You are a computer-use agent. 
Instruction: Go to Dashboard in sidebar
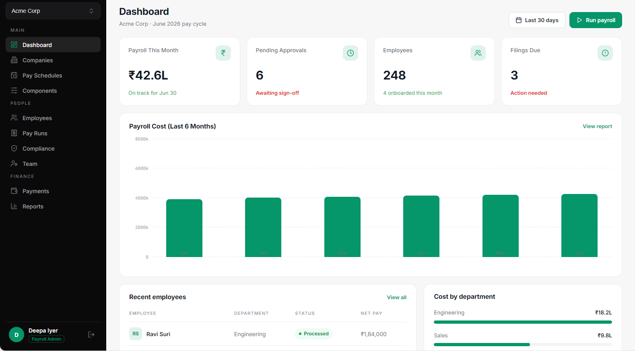(x=53, y=45)
